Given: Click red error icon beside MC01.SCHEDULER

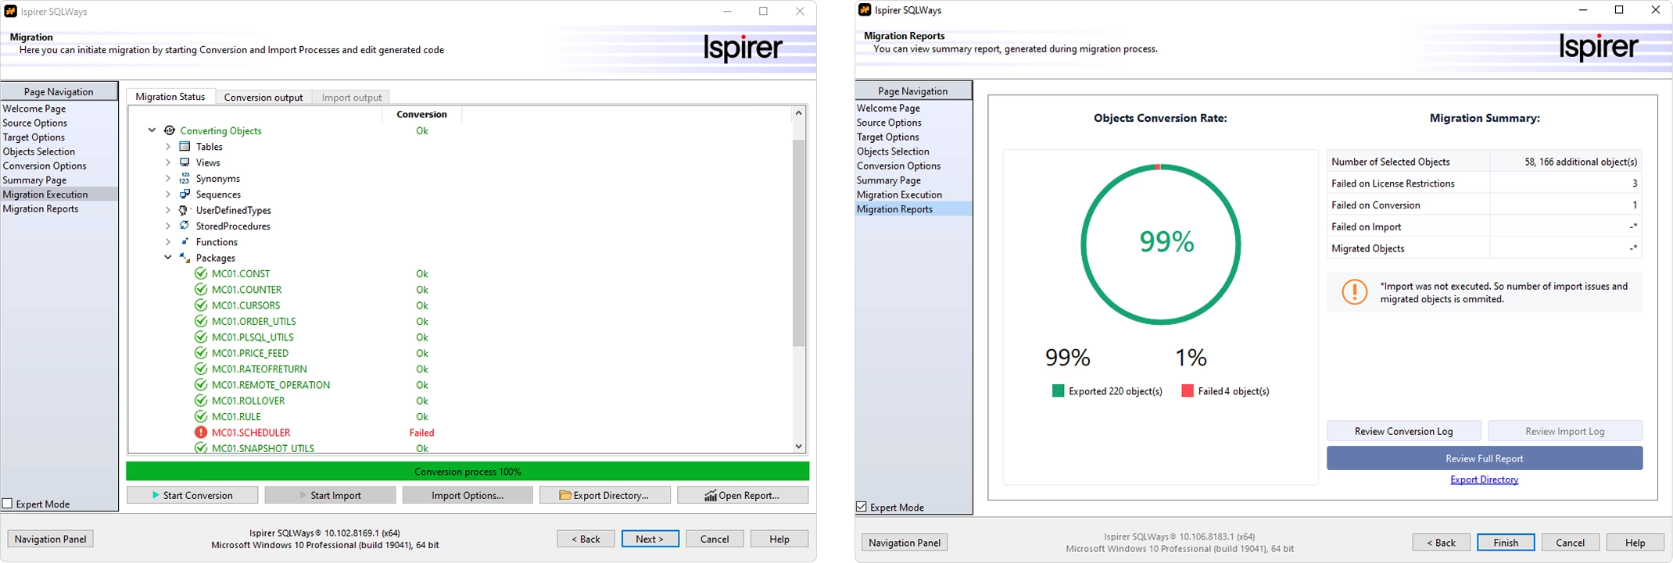Looking at the screenshot, I should point(201,433).
